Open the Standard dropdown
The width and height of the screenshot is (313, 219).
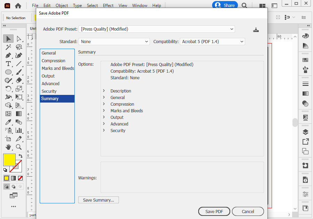point(114,41)
